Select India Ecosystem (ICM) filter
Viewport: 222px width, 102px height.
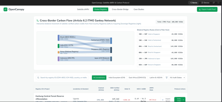point(117,78)
